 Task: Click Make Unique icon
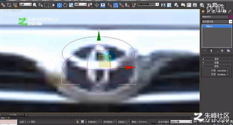pos(217,51)
